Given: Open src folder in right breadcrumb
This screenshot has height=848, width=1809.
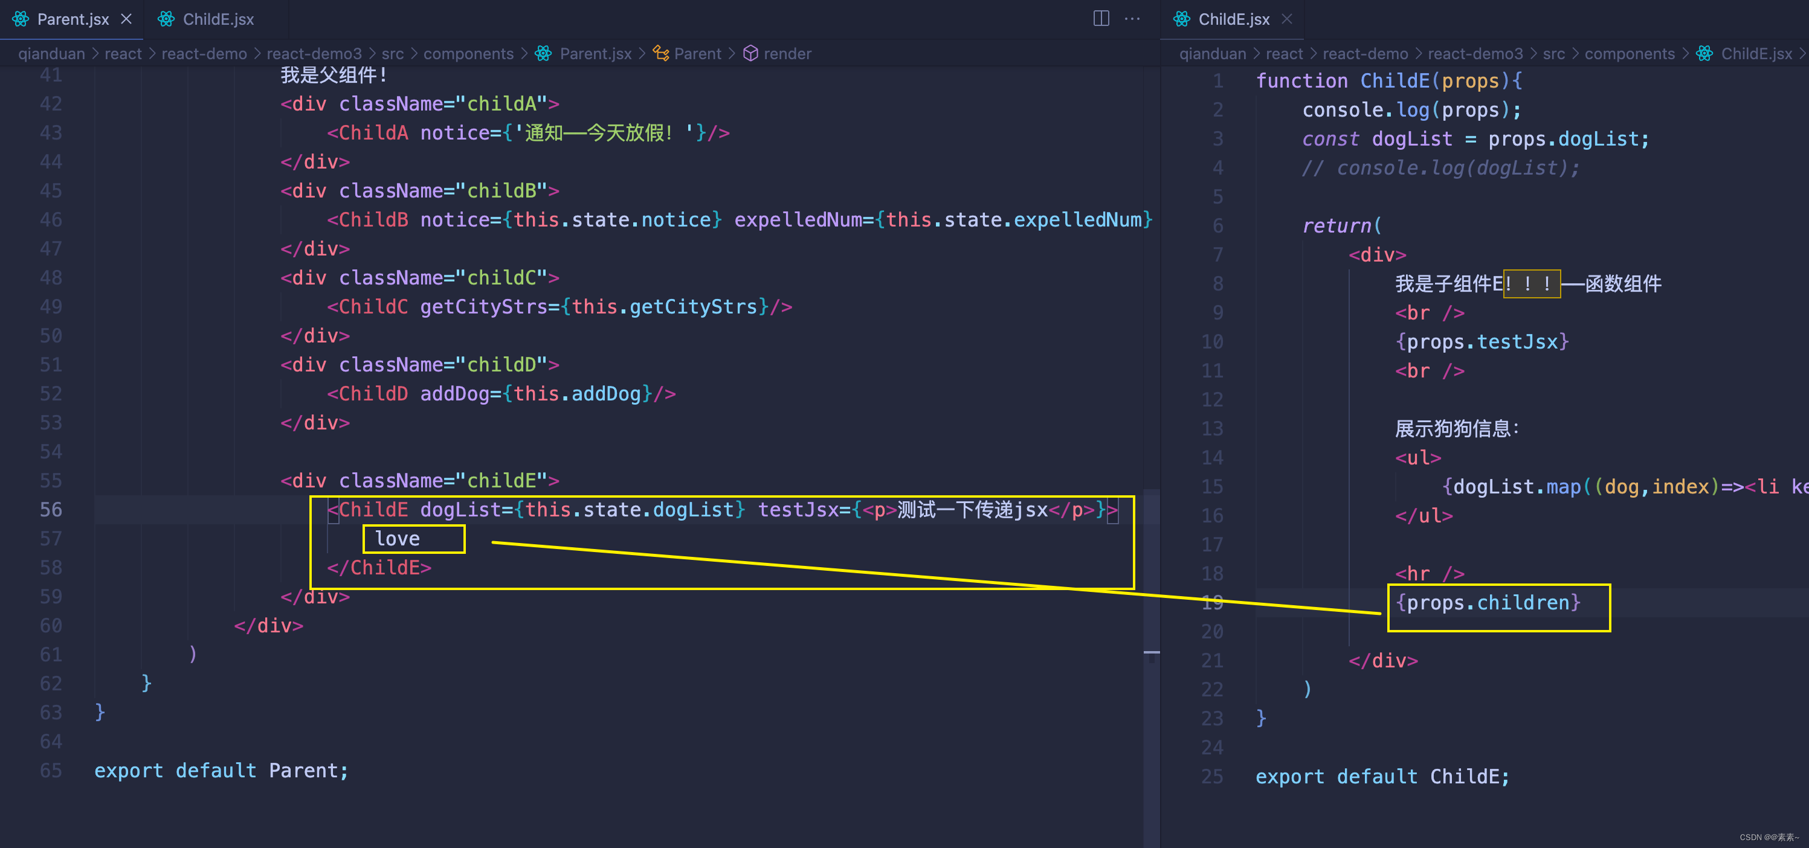Looking at the screenshot, I should (x=1553, y=53).
